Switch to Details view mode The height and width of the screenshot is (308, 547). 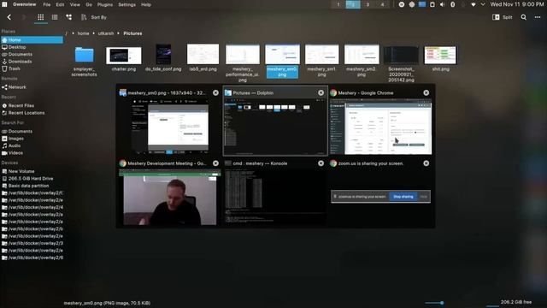click(55, 17)
